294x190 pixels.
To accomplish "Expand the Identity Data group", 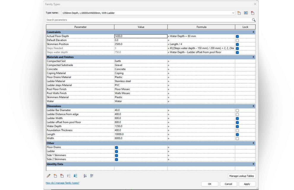I will coord(253,164).
